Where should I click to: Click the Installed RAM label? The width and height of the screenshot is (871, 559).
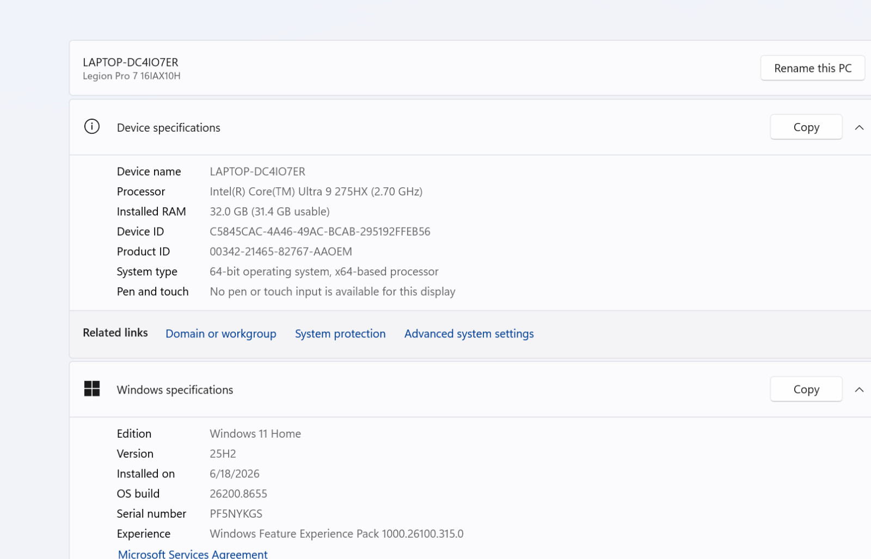point(151,212)
